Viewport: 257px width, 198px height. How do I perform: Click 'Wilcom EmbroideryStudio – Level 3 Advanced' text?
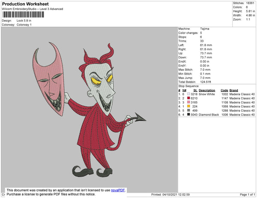point(33,9)
